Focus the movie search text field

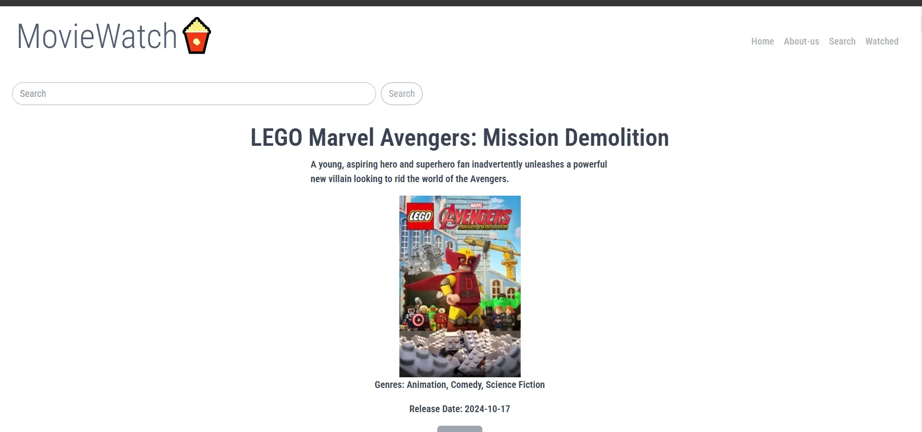tap(194, 93)
